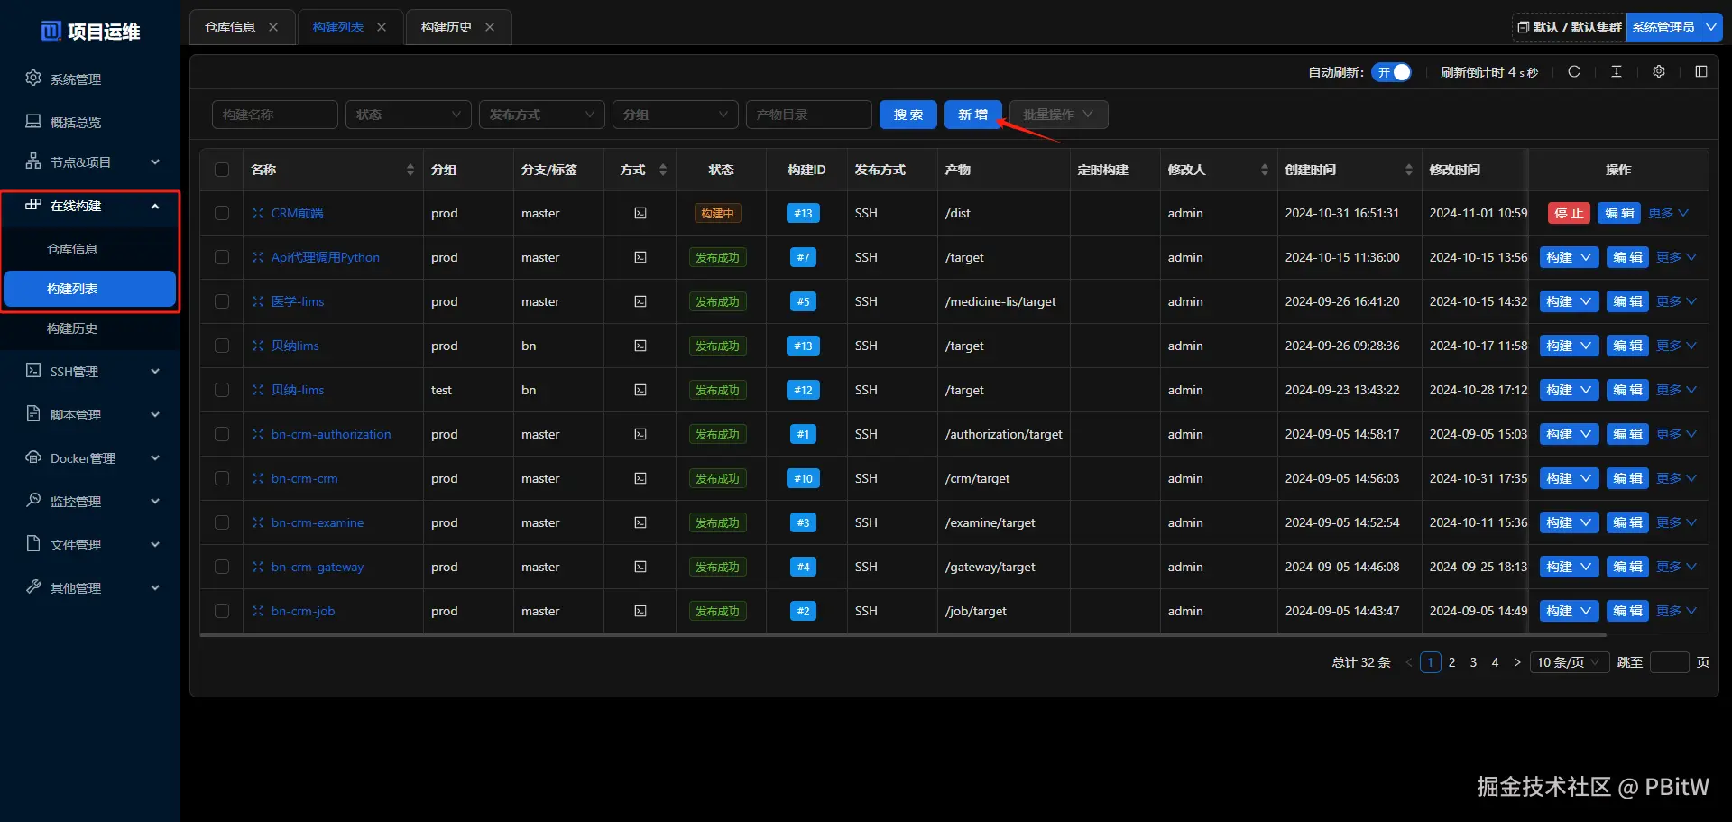Click the 跳至 page jump field
Image resolution: width=1732 pixels, height=822 pixels.
pos(1670,662)
